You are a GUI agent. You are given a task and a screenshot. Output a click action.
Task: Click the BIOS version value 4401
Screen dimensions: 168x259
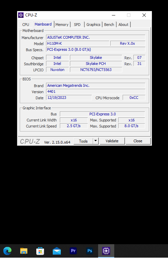[95, 92]
